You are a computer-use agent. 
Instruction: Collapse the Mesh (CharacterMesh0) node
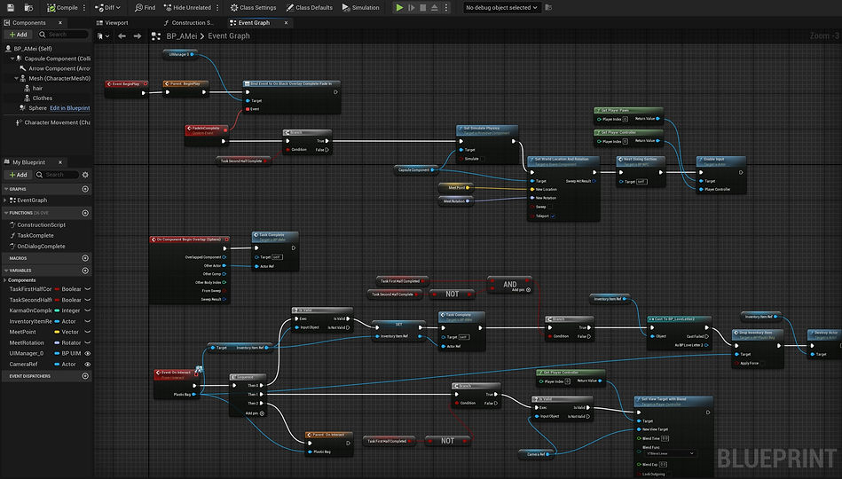pyautogui.click(x=16, y=78)
